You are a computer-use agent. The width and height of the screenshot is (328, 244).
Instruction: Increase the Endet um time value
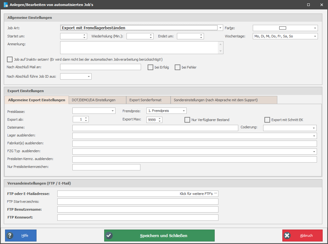[x=201, y=35]
